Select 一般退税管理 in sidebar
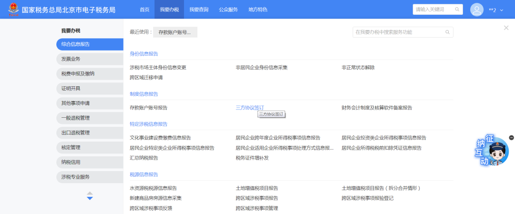This screenshot has width=515, height=214. click(x=90, y=118)
